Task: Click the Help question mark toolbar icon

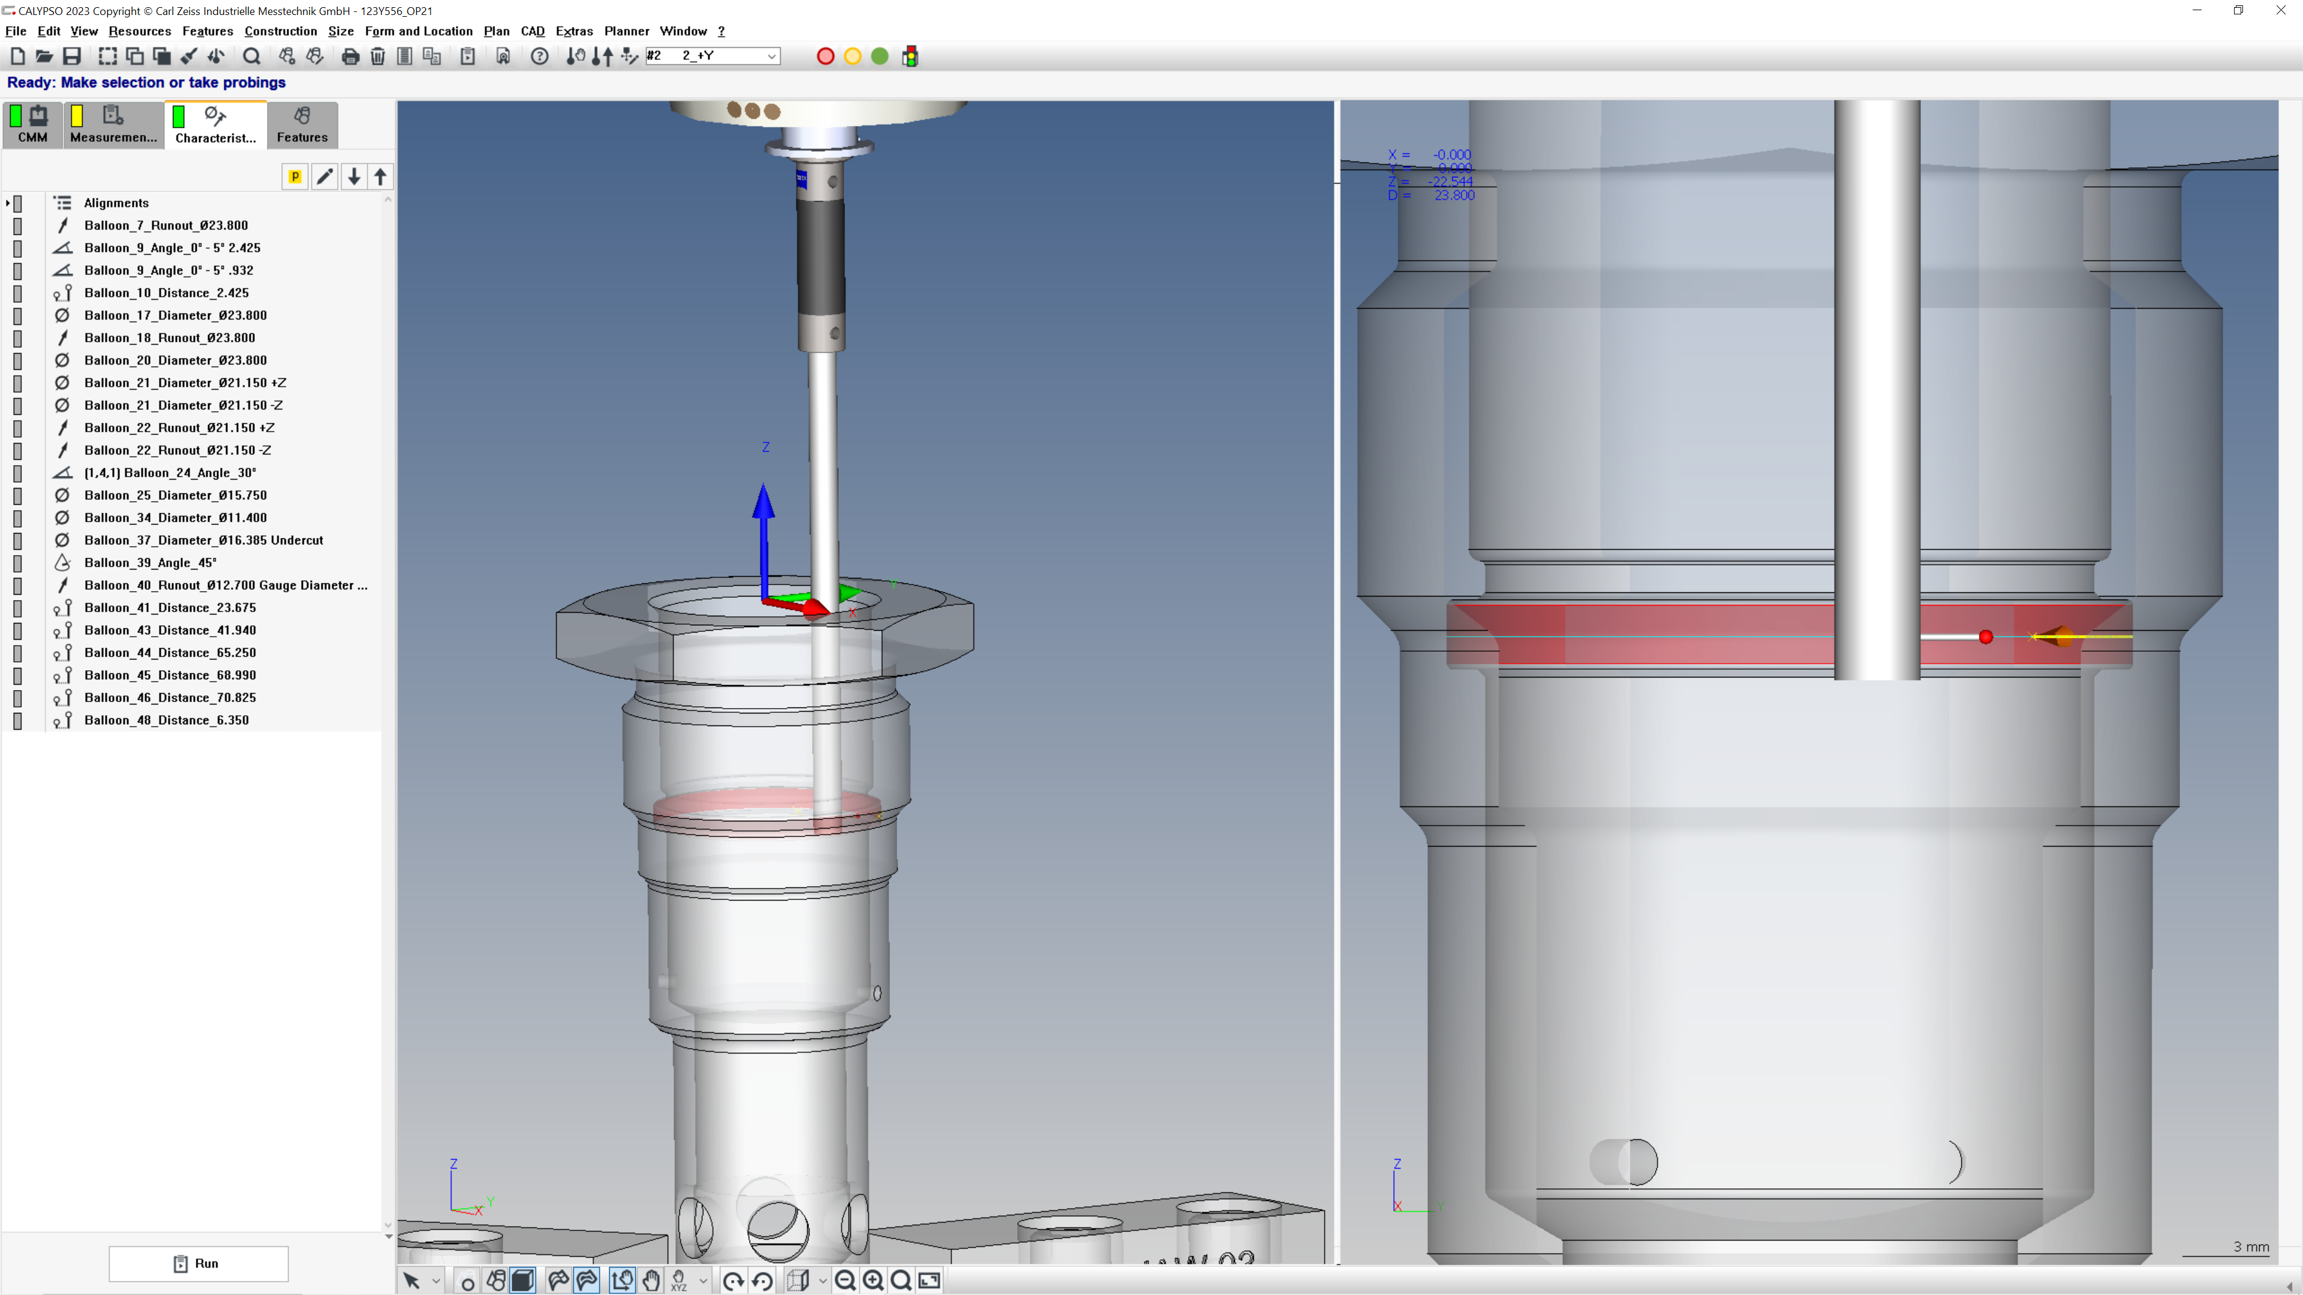Action: [540, 55]
